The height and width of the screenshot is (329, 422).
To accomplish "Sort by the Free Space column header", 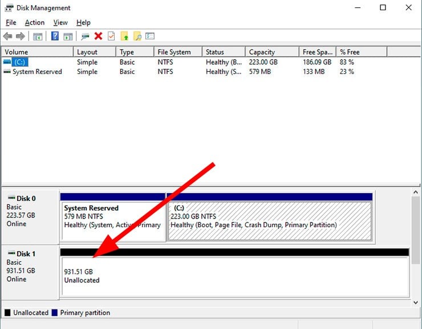I will click(318, 52).
